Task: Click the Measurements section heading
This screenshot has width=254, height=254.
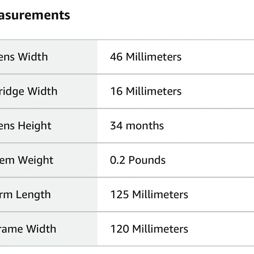Action: click(35, 15)
